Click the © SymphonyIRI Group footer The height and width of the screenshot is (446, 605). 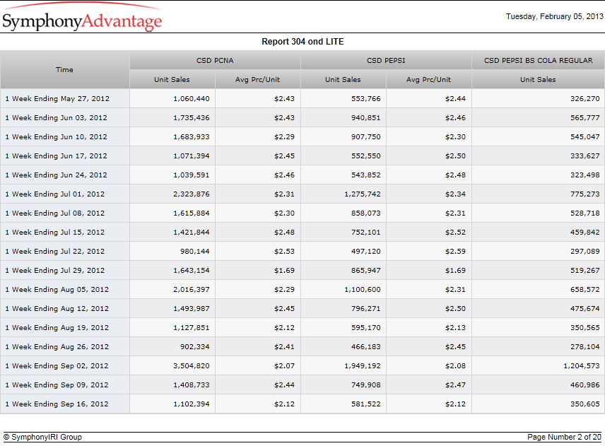coord(42,437)
